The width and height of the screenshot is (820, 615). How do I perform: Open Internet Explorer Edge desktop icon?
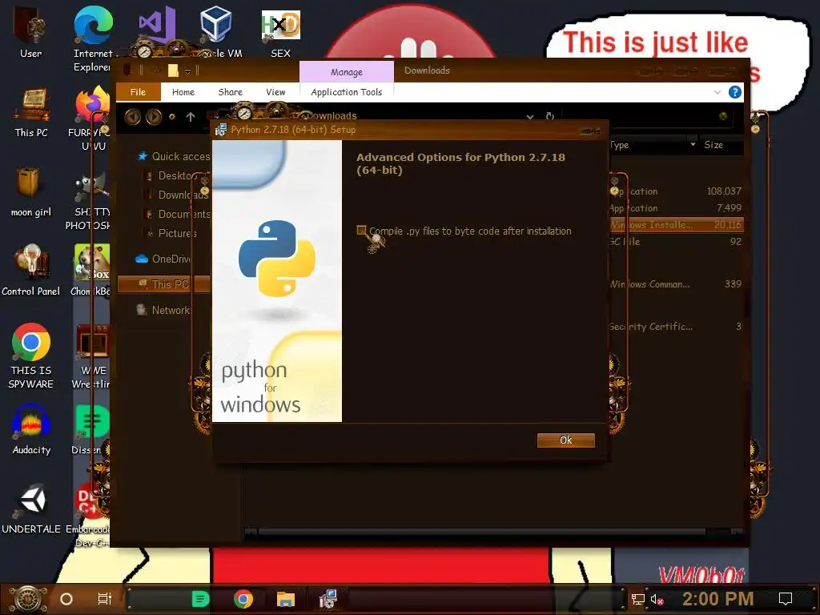pos(93,39)
